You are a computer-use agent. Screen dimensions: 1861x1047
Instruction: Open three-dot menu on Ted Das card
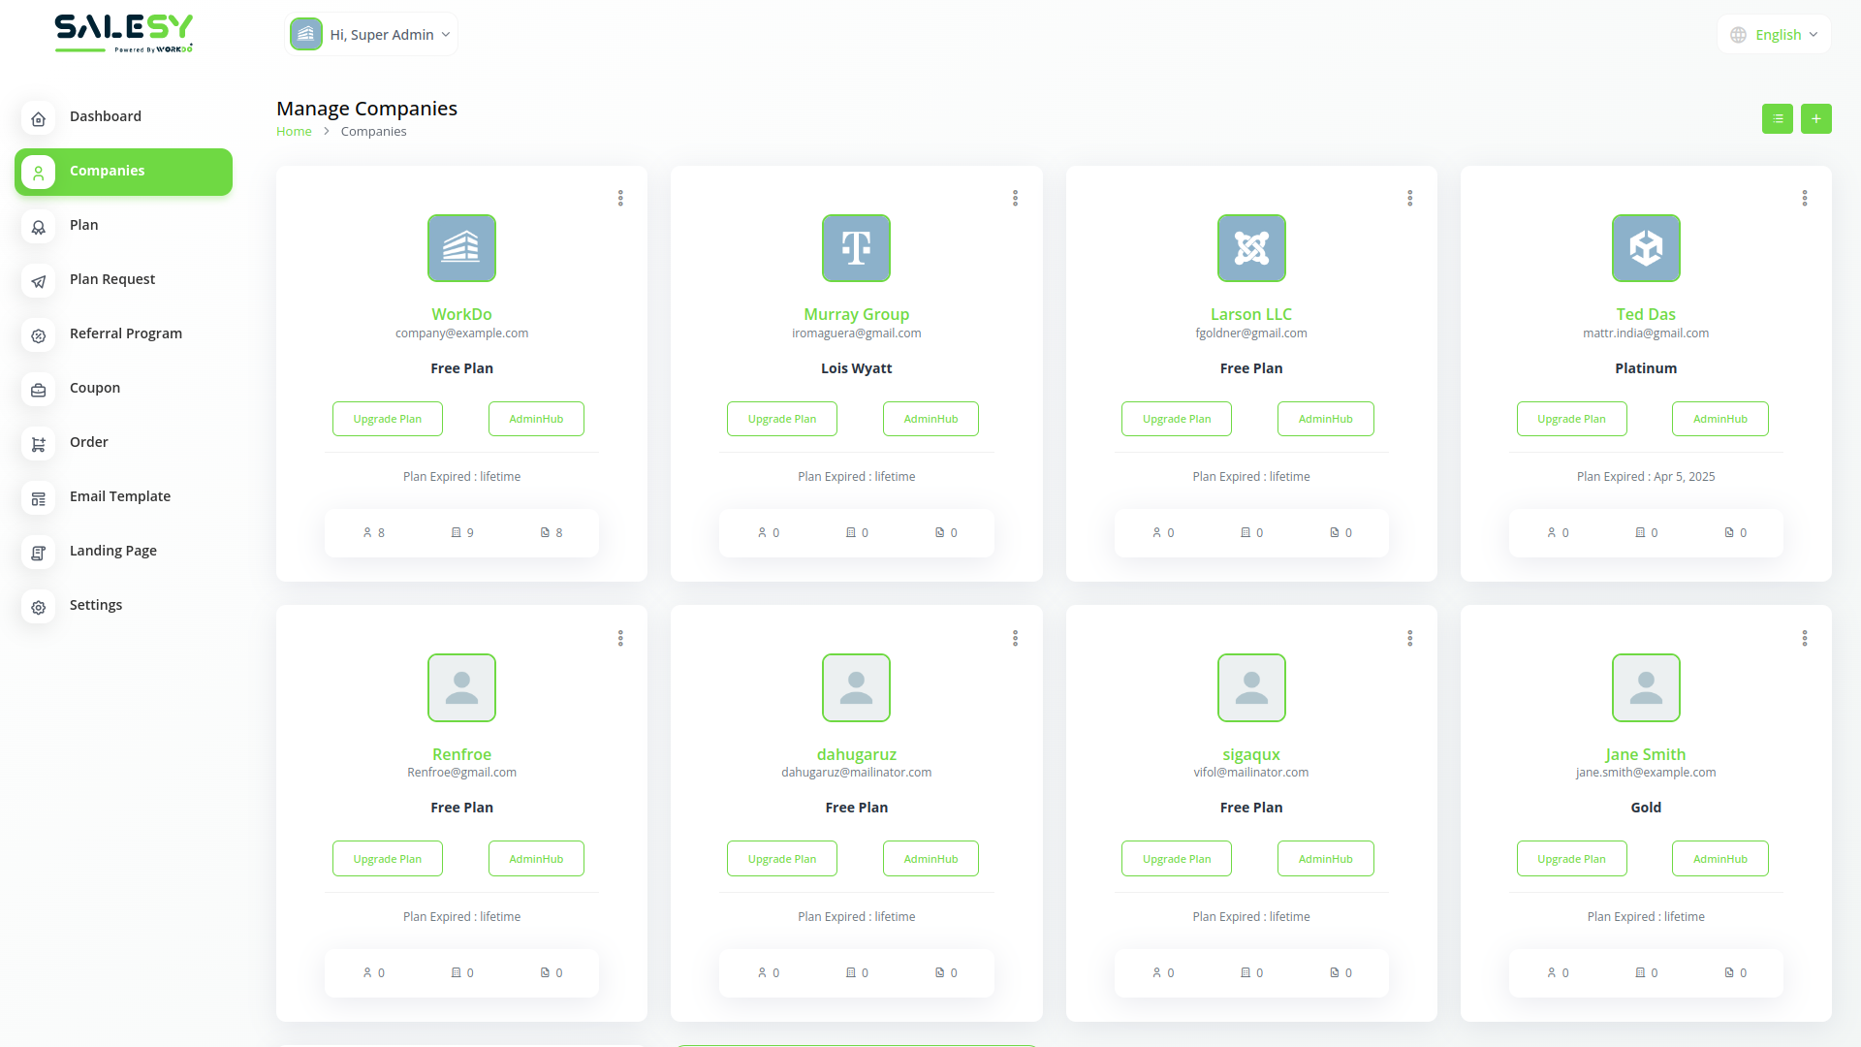click(1804, 198)
